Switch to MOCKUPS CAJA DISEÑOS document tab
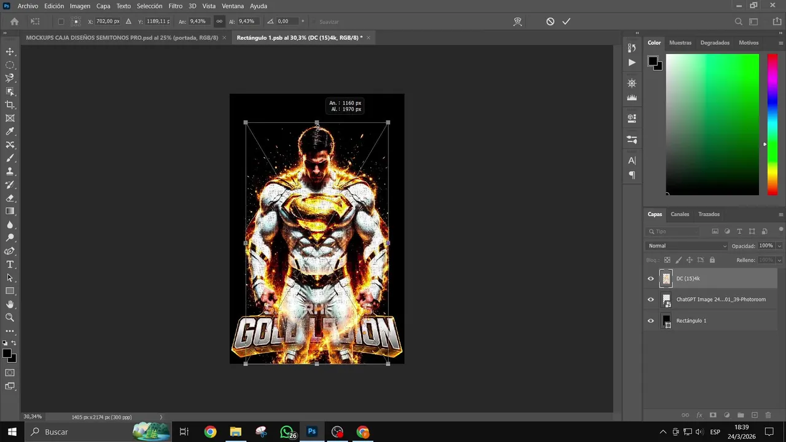Image resolution: width=786 pixels, height=442 pixels. click(x=122, y=37)
